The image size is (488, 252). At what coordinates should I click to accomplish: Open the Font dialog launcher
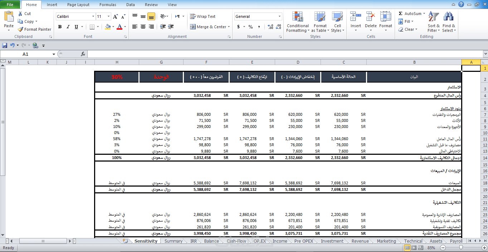point(125,37)
